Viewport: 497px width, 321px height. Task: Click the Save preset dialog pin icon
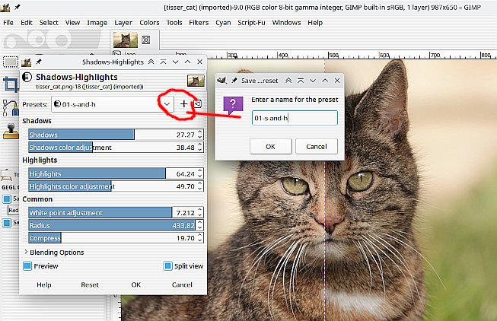(x=234, y=81)
